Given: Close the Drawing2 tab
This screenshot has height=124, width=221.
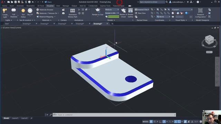Looking at the screenshot, I should click(x=54, y=24).
